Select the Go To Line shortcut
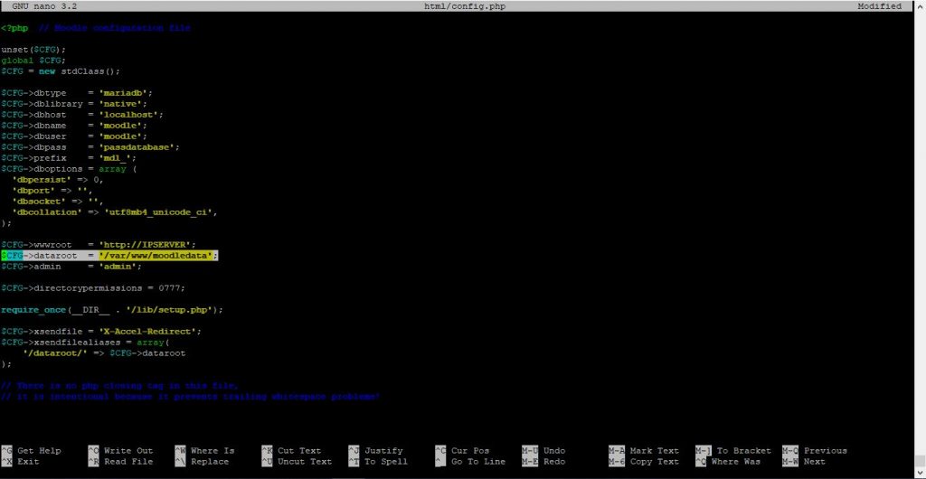 tap(478, 461)
